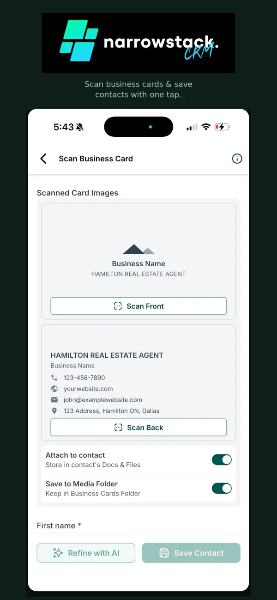Image resolution: width=277 pixels, height=600 pixels.
Task: Tap the location pin icon by the address
Action: (x=55, y=411)
